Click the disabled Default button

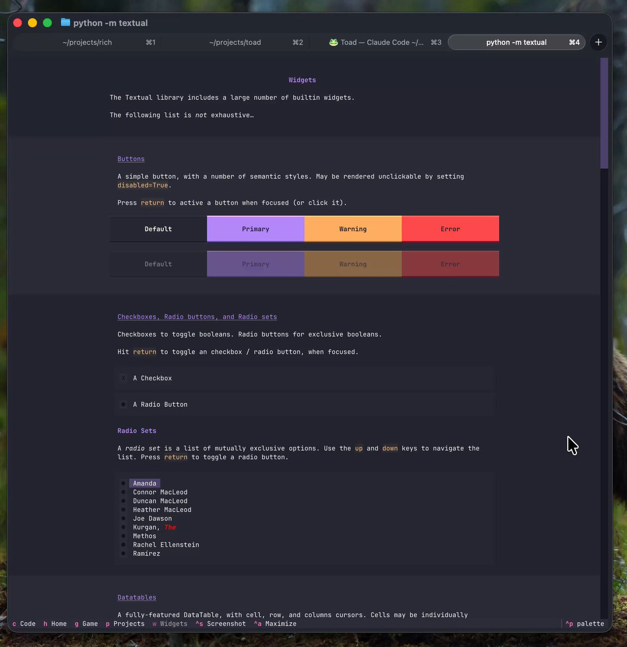(158, 264)
